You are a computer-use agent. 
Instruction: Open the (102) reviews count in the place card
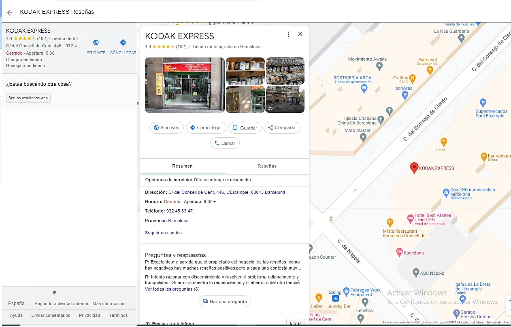coord(181,47)
